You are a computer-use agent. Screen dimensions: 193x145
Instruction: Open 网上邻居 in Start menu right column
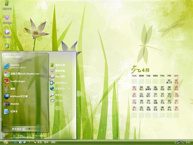tap(58, 76)
